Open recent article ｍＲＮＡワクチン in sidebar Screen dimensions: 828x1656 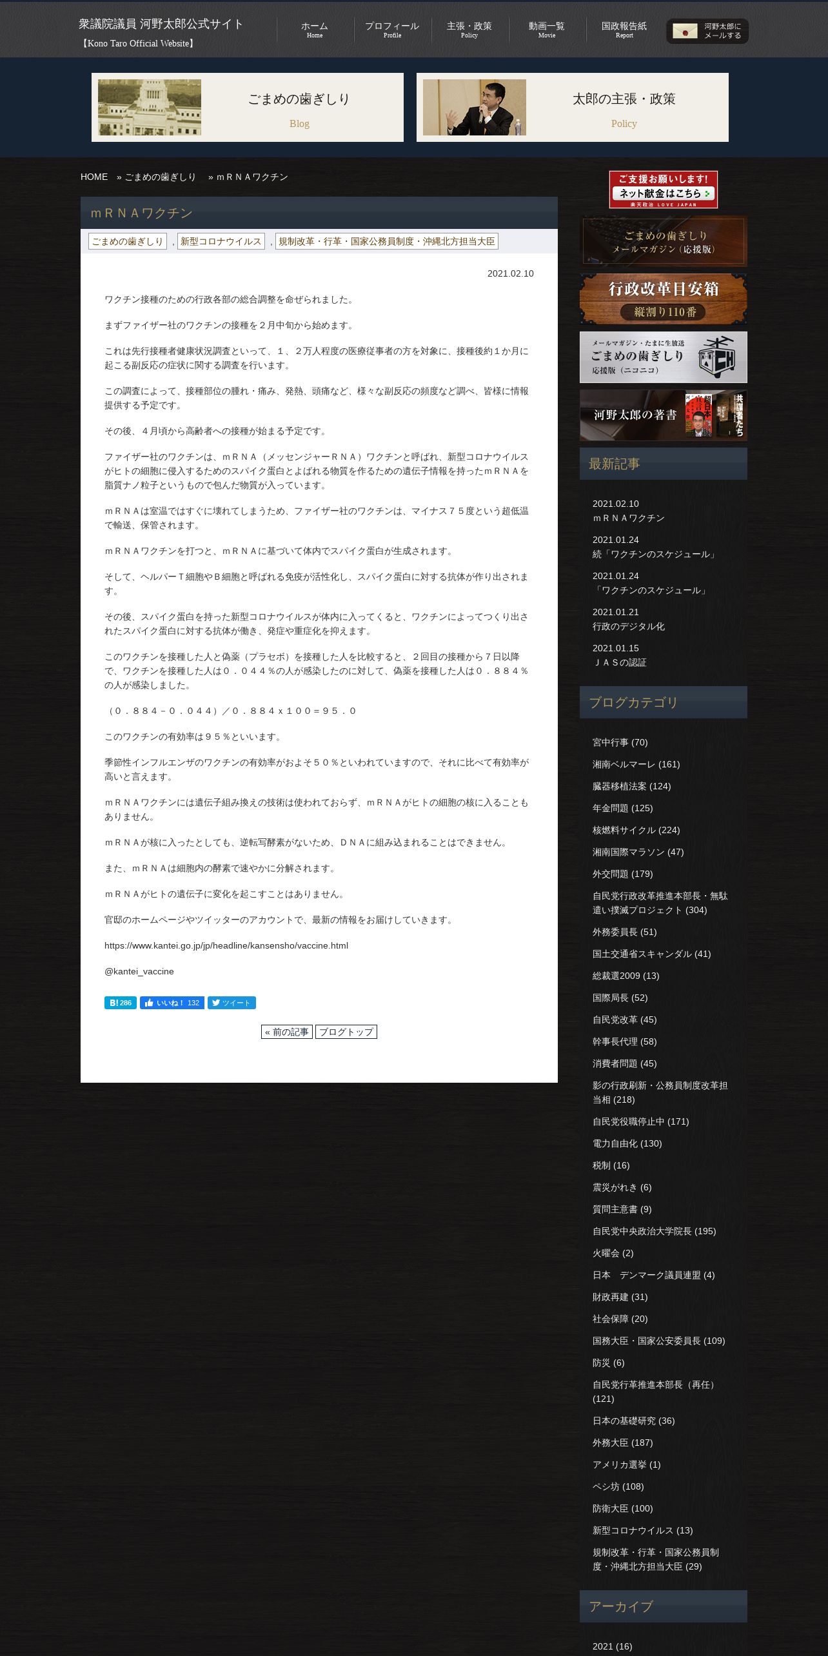(x=629, y=518)
